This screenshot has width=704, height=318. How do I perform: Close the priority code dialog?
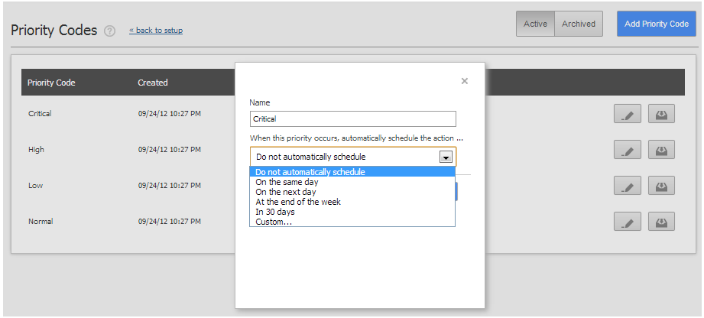coord(465,81)
